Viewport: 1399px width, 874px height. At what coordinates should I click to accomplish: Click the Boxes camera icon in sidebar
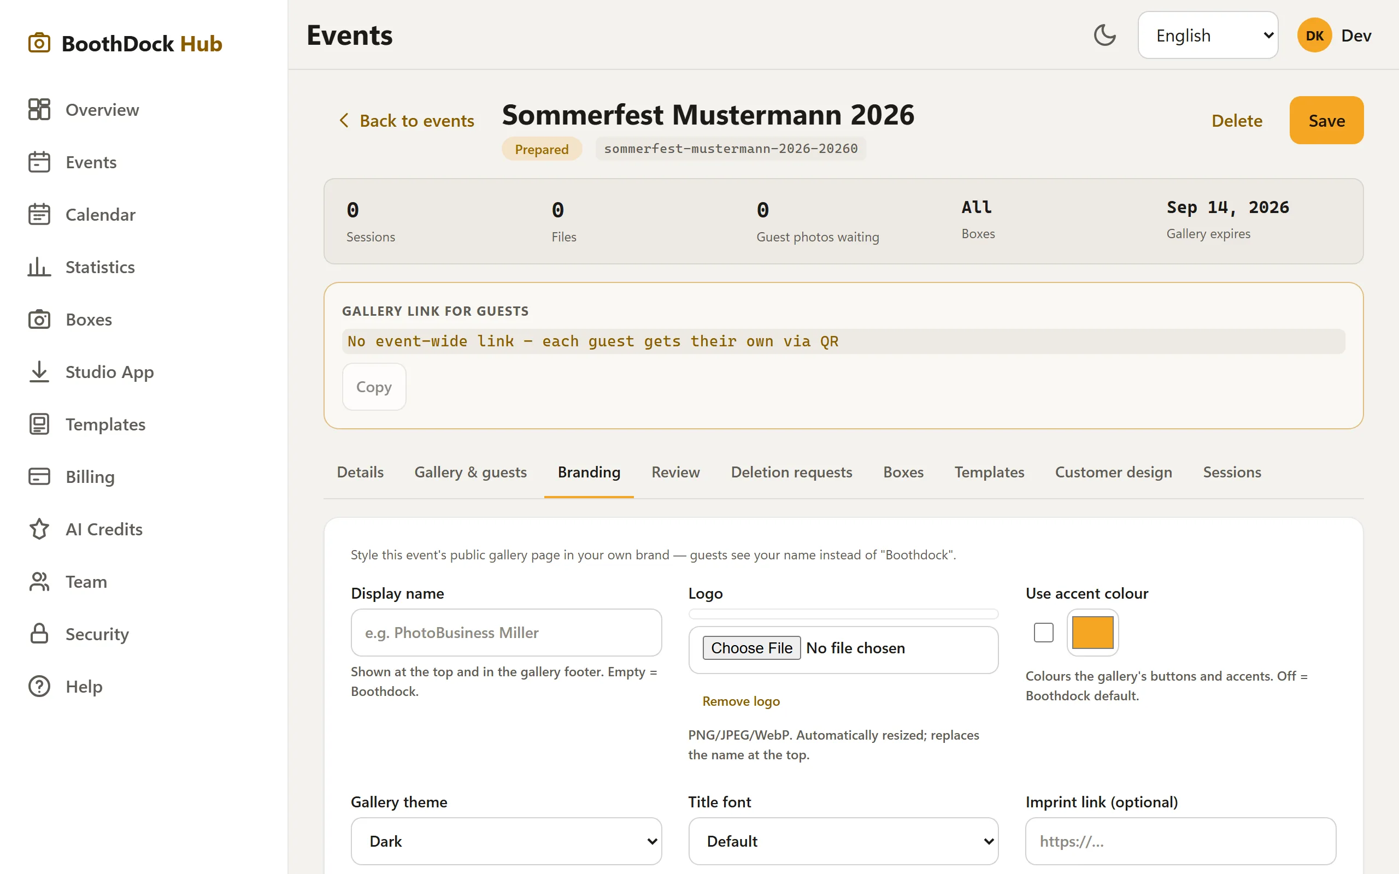coord(39,320)
